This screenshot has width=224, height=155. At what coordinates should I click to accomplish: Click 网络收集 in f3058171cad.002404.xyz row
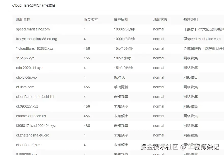190,126
